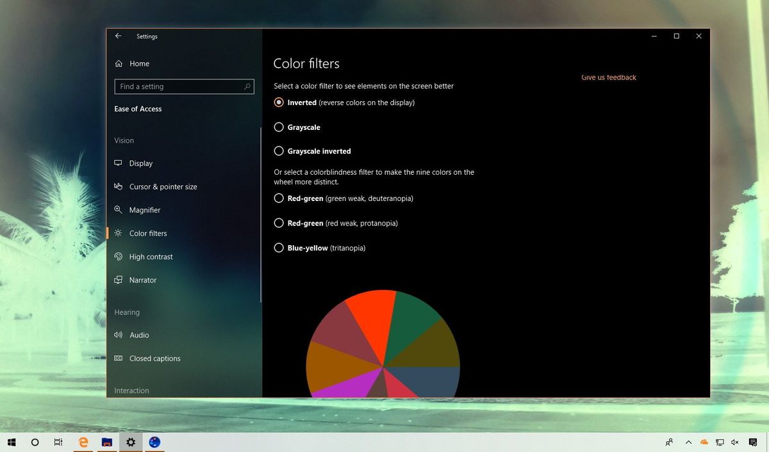Go to the Settings Home page
The image size is (769, 452).
[139, 63]
